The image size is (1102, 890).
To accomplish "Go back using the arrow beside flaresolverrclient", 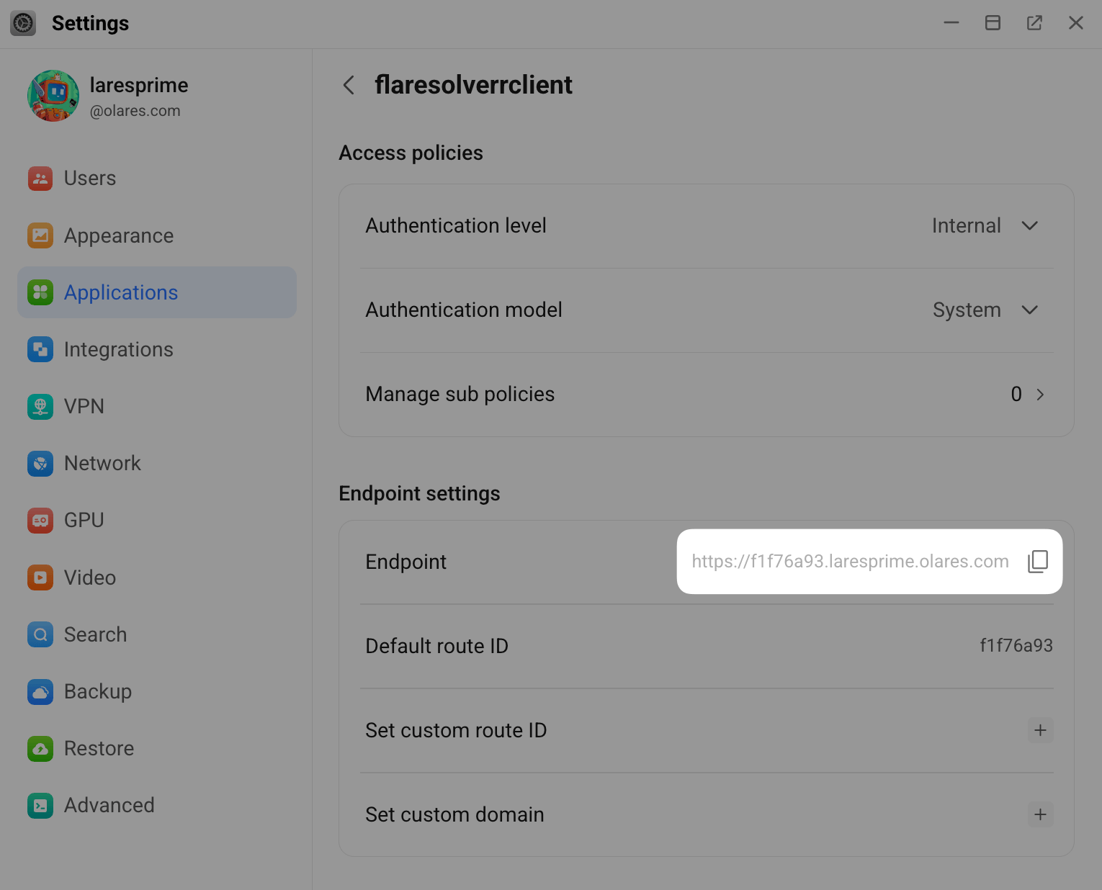I will (x=349, y=85).
